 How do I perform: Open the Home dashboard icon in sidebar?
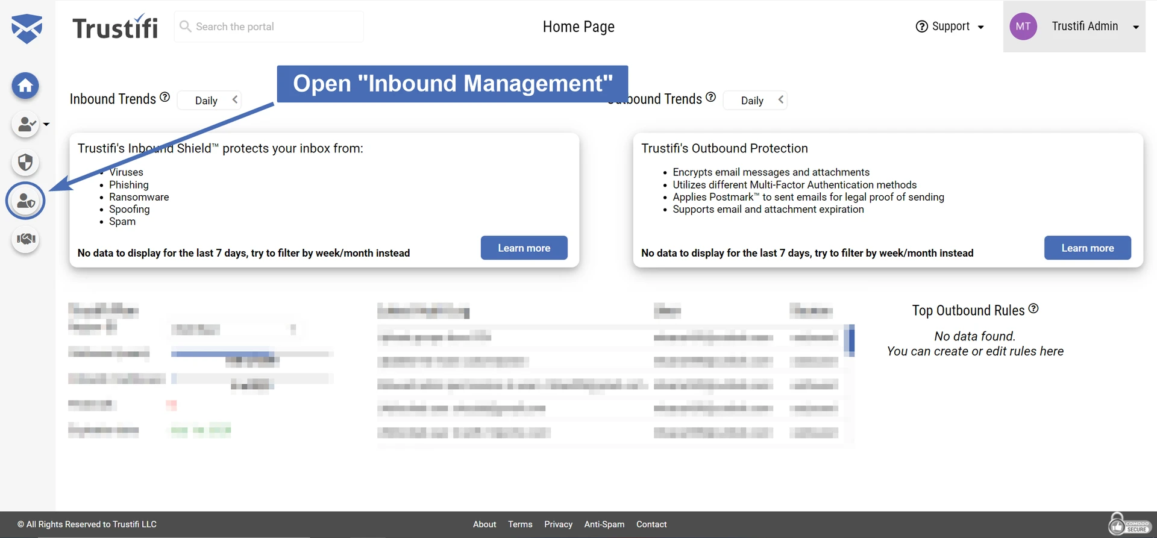[x=25, y=86]
